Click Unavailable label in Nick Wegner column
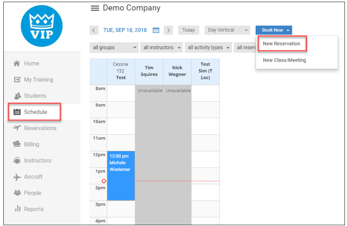This screenshot has width=347, height=226. click(x=178, y=90)
